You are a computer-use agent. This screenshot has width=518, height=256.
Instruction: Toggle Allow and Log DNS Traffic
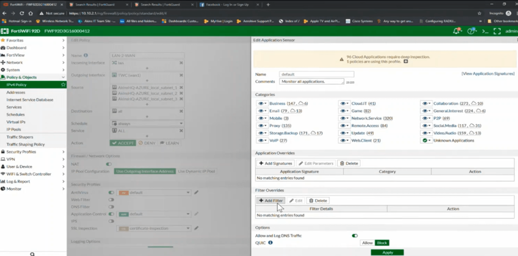[x=354, y=235]
